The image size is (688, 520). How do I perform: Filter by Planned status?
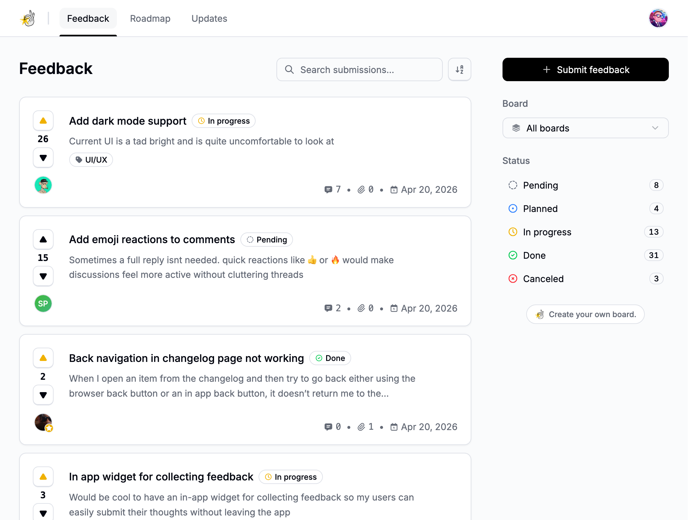click(x=585, y=209)
